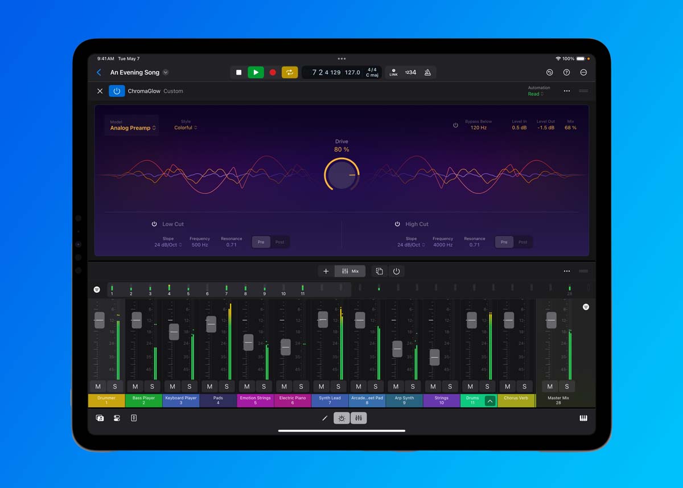Open the mixer track filter icon on left

tap(97, 289)
